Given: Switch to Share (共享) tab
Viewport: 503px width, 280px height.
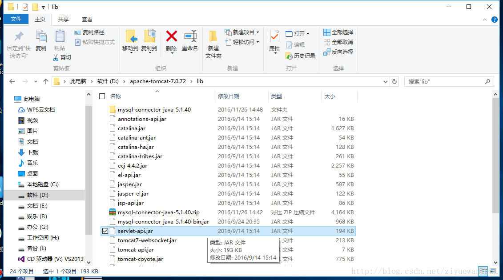Looking at the screenshot, I should pyautogui.click(x=64, y=20).
